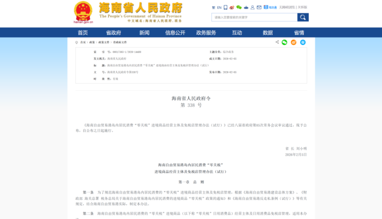The image size is (382, 219).
Task: Open the Weibo icon in top header
Action: [232, 7]
